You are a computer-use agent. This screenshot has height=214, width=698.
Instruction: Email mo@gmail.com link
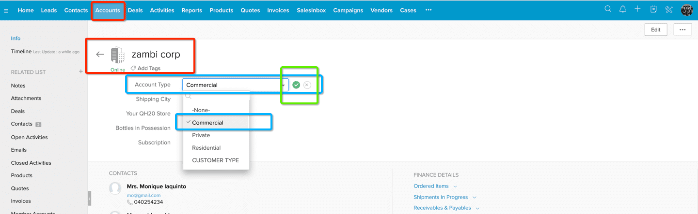143,195
